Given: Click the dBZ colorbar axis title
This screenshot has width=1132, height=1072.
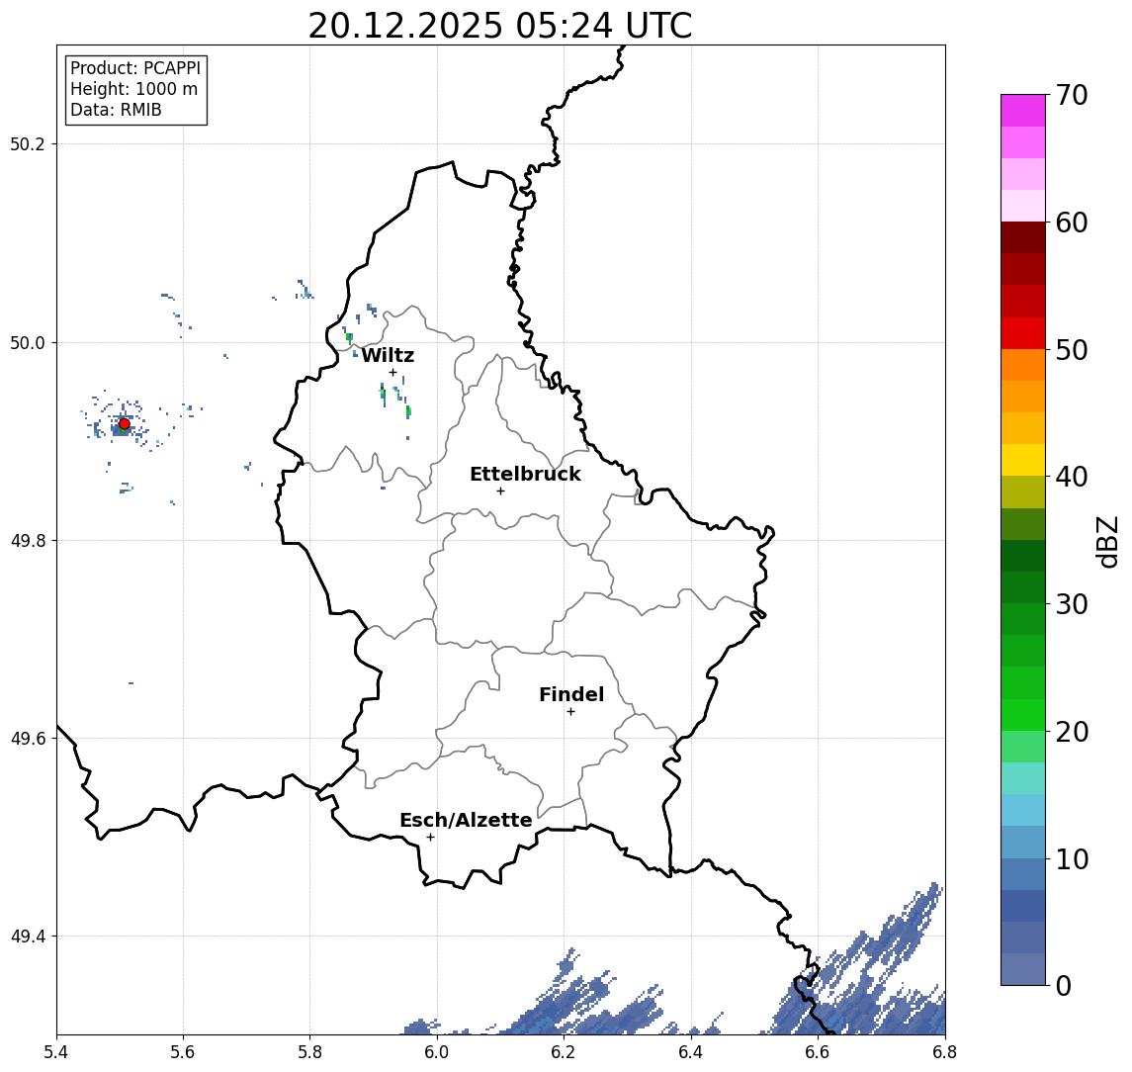Looking at the screenshot, I should click(x=1107, y=542).
